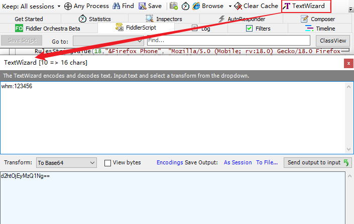Take a screenshot with camera icon
The height and width of the screenshot is (224, 354).
coord(173,6)
